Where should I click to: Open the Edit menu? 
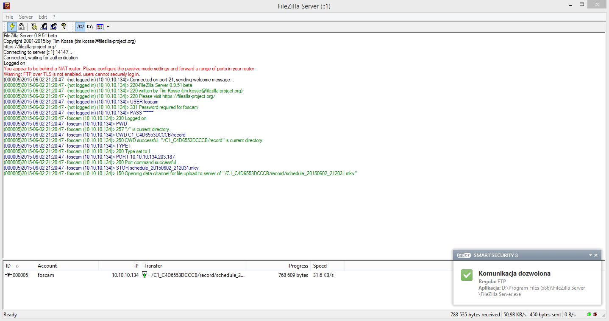pos(43,17)
